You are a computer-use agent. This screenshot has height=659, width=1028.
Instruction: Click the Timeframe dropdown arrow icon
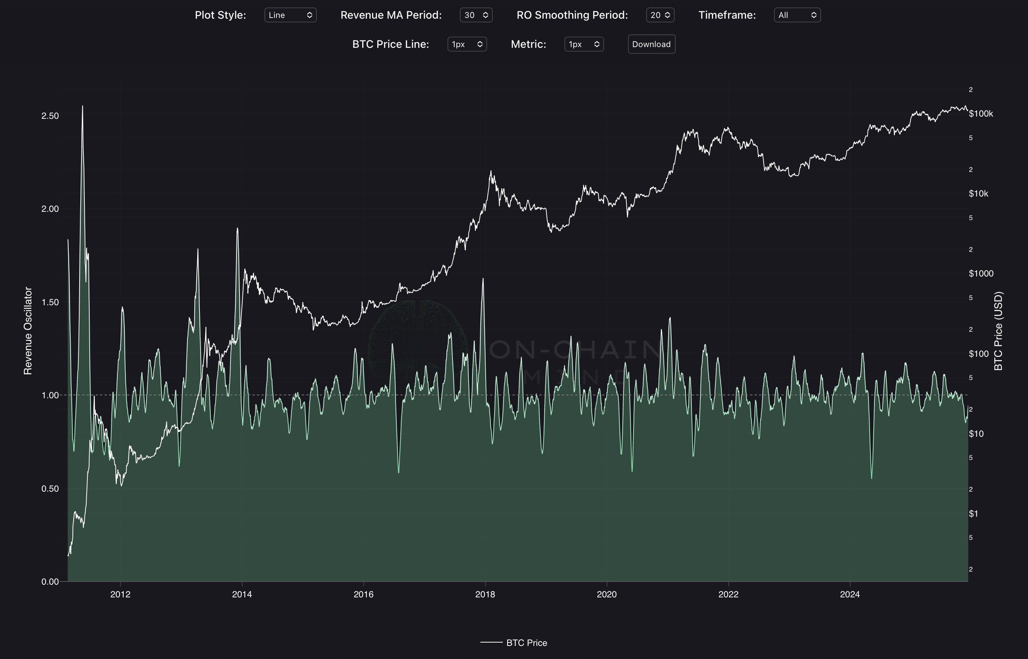pyautogui.click(x=813, y=15)
